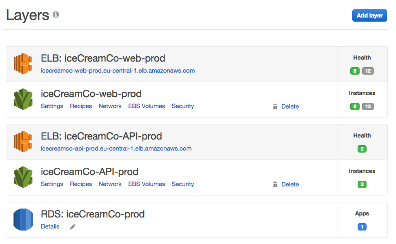Click the layer icon beside iceCreamCo-API-prod
The width and height of the screenshot is (396, 244).
coord(23,177)
